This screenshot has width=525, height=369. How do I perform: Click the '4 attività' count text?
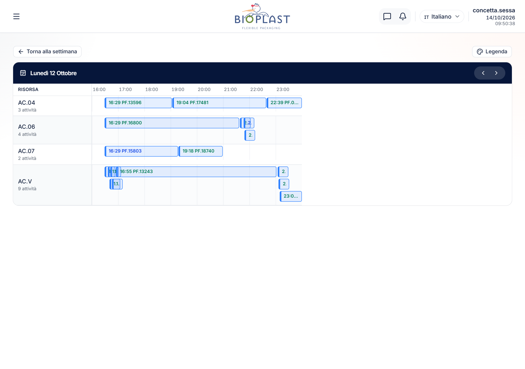click(27, 134)
